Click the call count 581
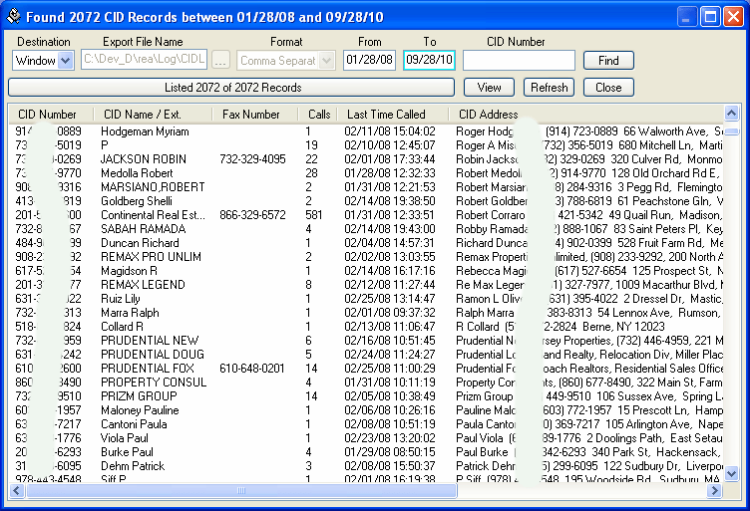Image resolution: width=750 pixels, height=511 pixels. [x=314, y=215]
